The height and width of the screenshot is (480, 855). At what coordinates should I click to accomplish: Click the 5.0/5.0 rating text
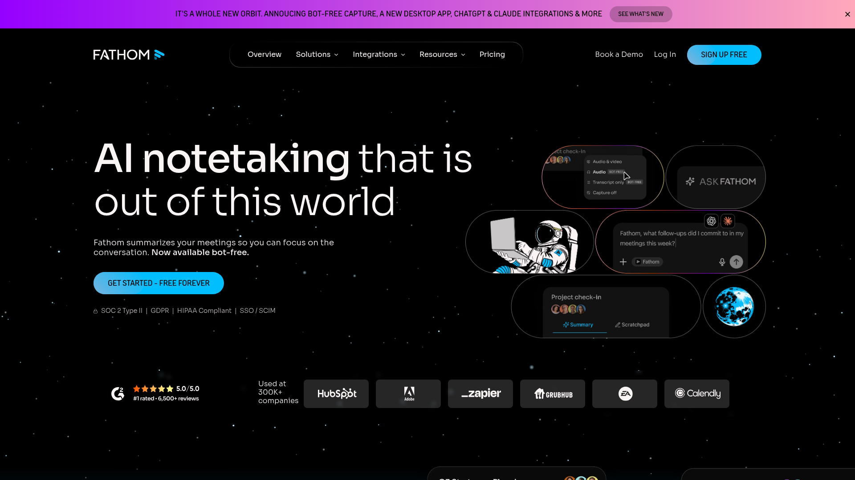tap(188, 389)
